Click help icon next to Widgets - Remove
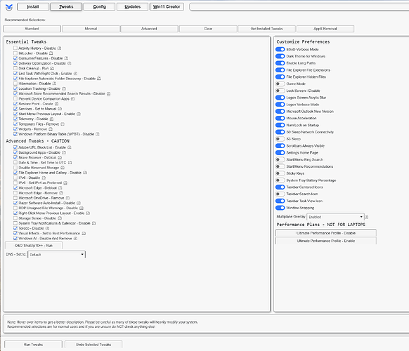409x351 pixels. pyautogui.click(x=51, y=129)
